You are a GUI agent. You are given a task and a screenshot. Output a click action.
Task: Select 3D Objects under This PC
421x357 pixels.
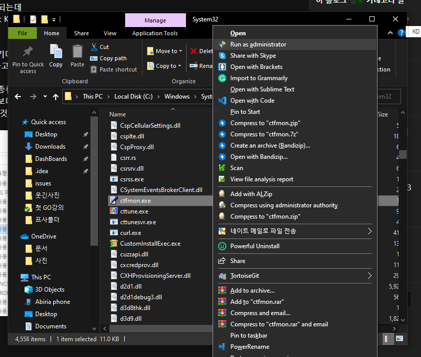[50, 290]
